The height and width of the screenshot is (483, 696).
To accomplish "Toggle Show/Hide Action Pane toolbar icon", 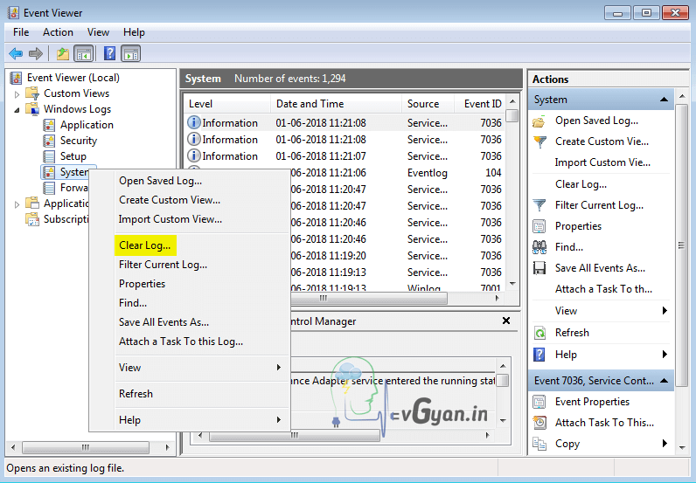I will coord(131,53).
